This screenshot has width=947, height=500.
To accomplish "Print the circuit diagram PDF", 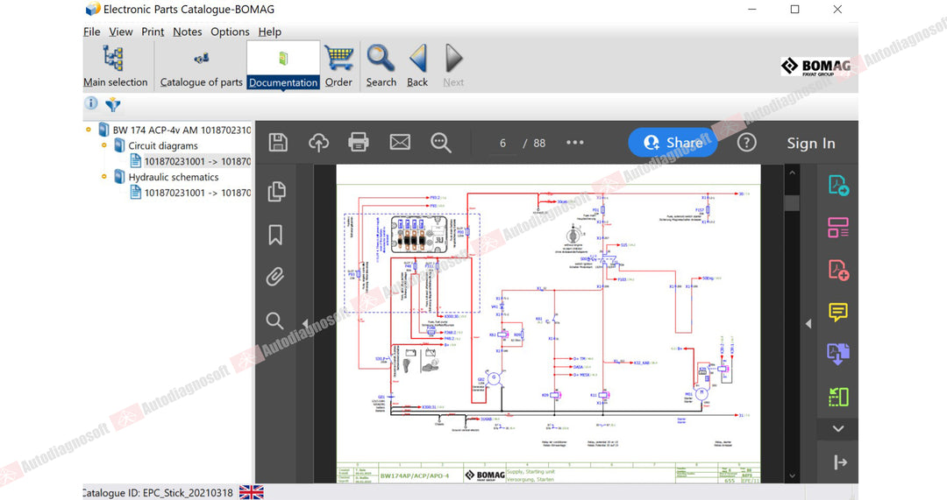I will 359,143.
